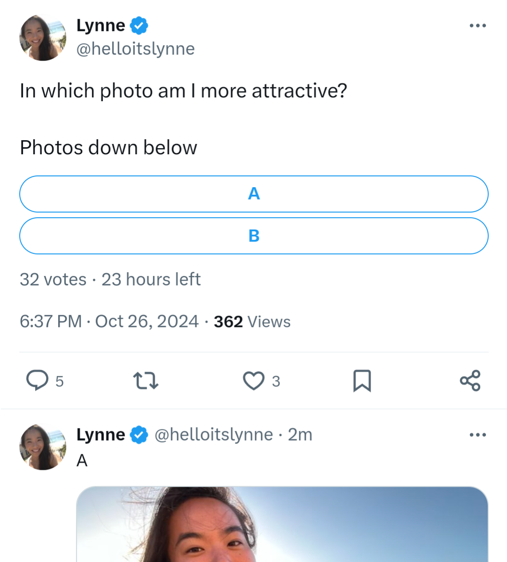507x562 pixels.
Task: Open Lynne's profile picture at top
Action: (x=43, y=38)
